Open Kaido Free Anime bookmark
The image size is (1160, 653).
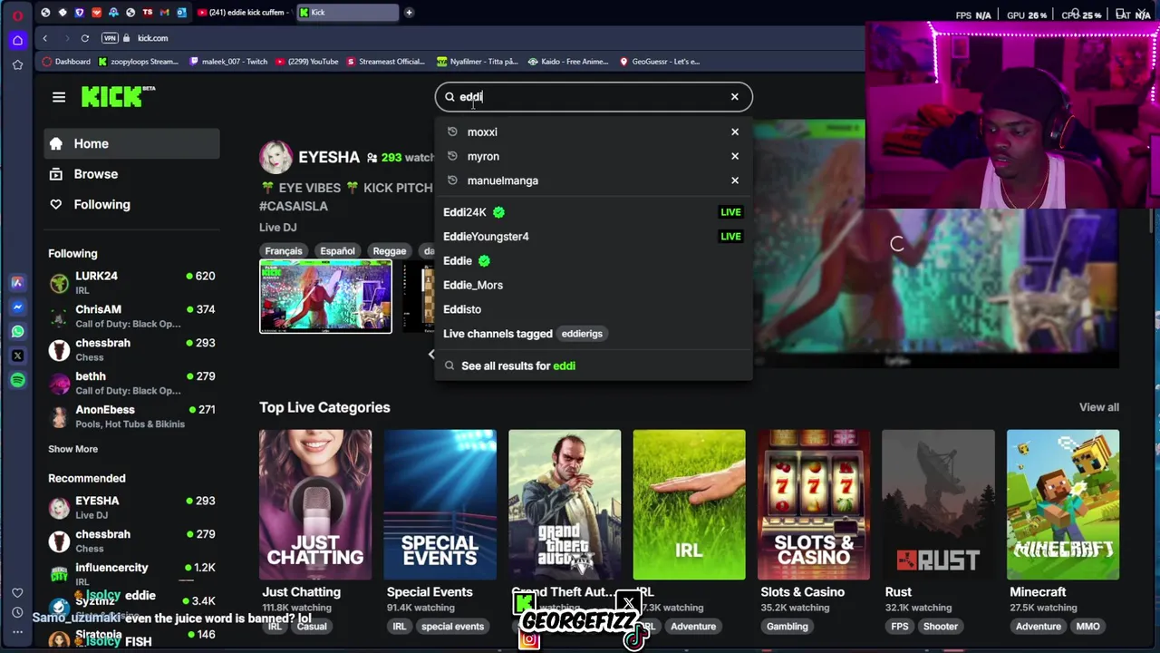(568, 62)
